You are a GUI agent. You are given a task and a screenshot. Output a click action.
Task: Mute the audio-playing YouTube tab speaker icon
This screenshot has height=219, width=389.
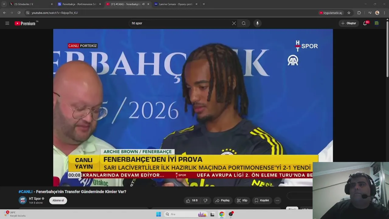tap(143, 4)
